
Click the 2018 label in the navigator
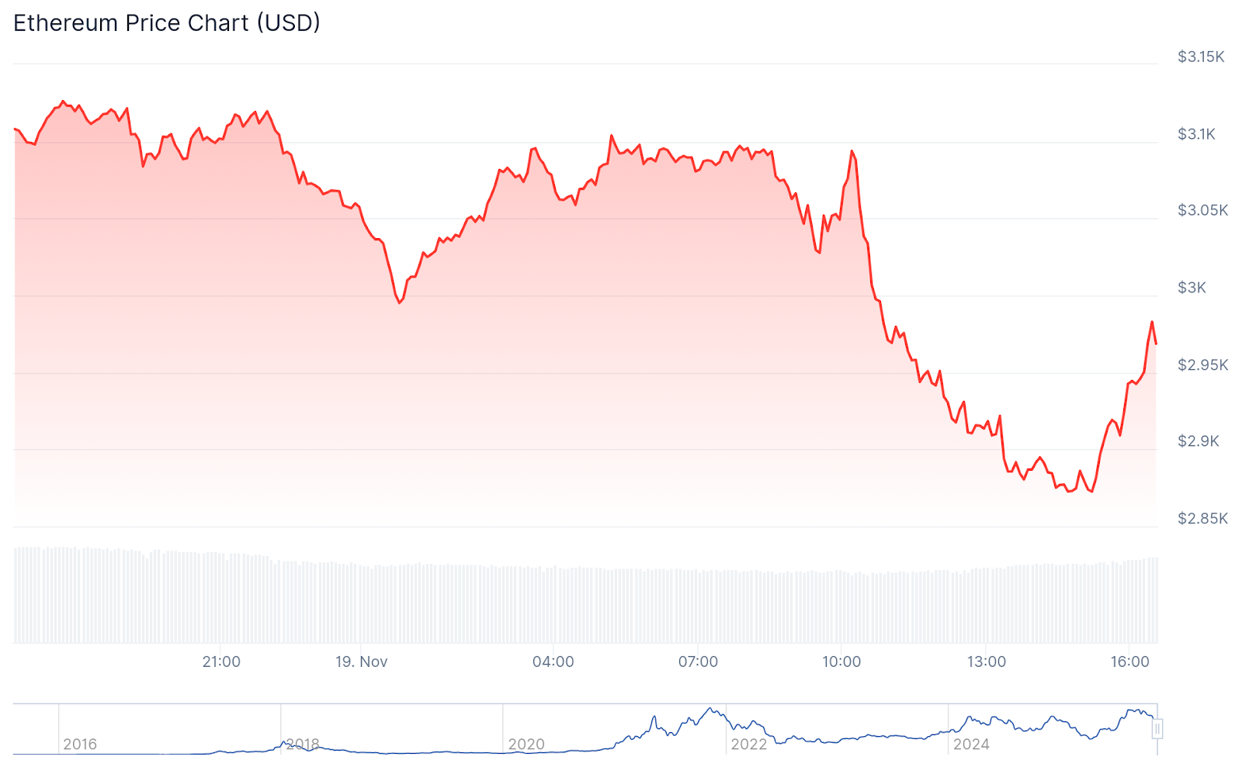303,745
